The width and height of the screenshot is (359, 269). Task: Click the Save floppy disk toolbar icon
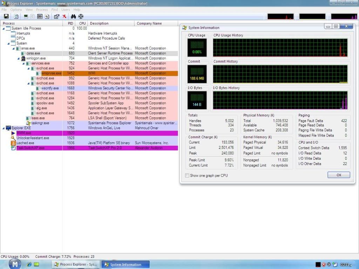coord(6,16)
